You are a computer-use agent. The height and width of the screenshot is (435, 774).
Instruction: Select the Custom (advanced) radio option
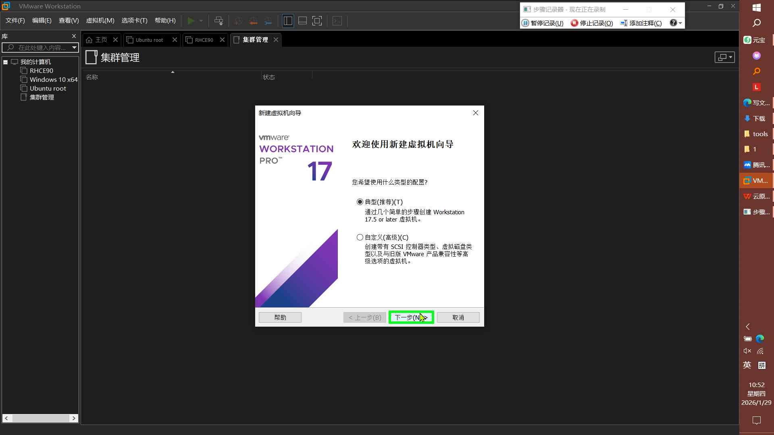(360, 237)
